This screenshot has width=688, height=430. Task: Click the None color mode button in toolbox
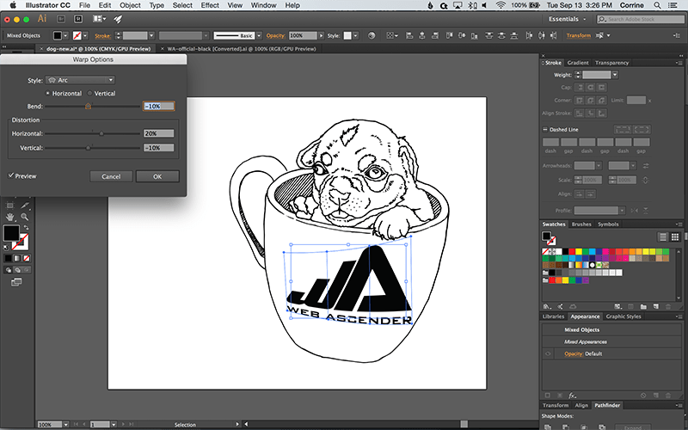[x=27, y=259]
